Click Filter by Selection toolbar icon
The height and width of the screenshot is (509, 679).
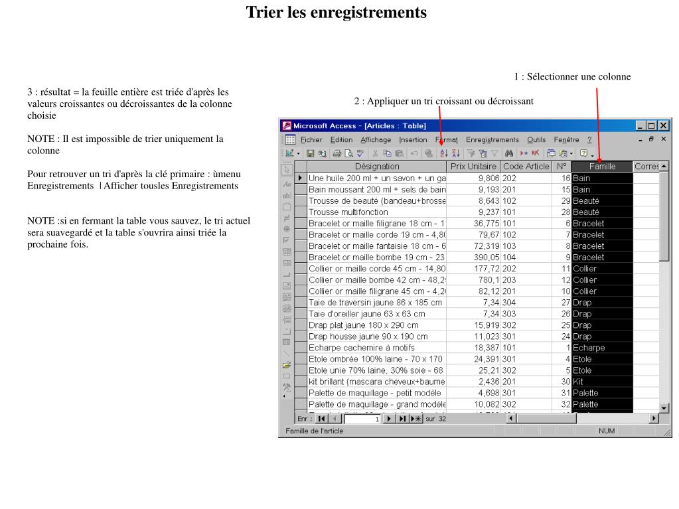[471, 153]
